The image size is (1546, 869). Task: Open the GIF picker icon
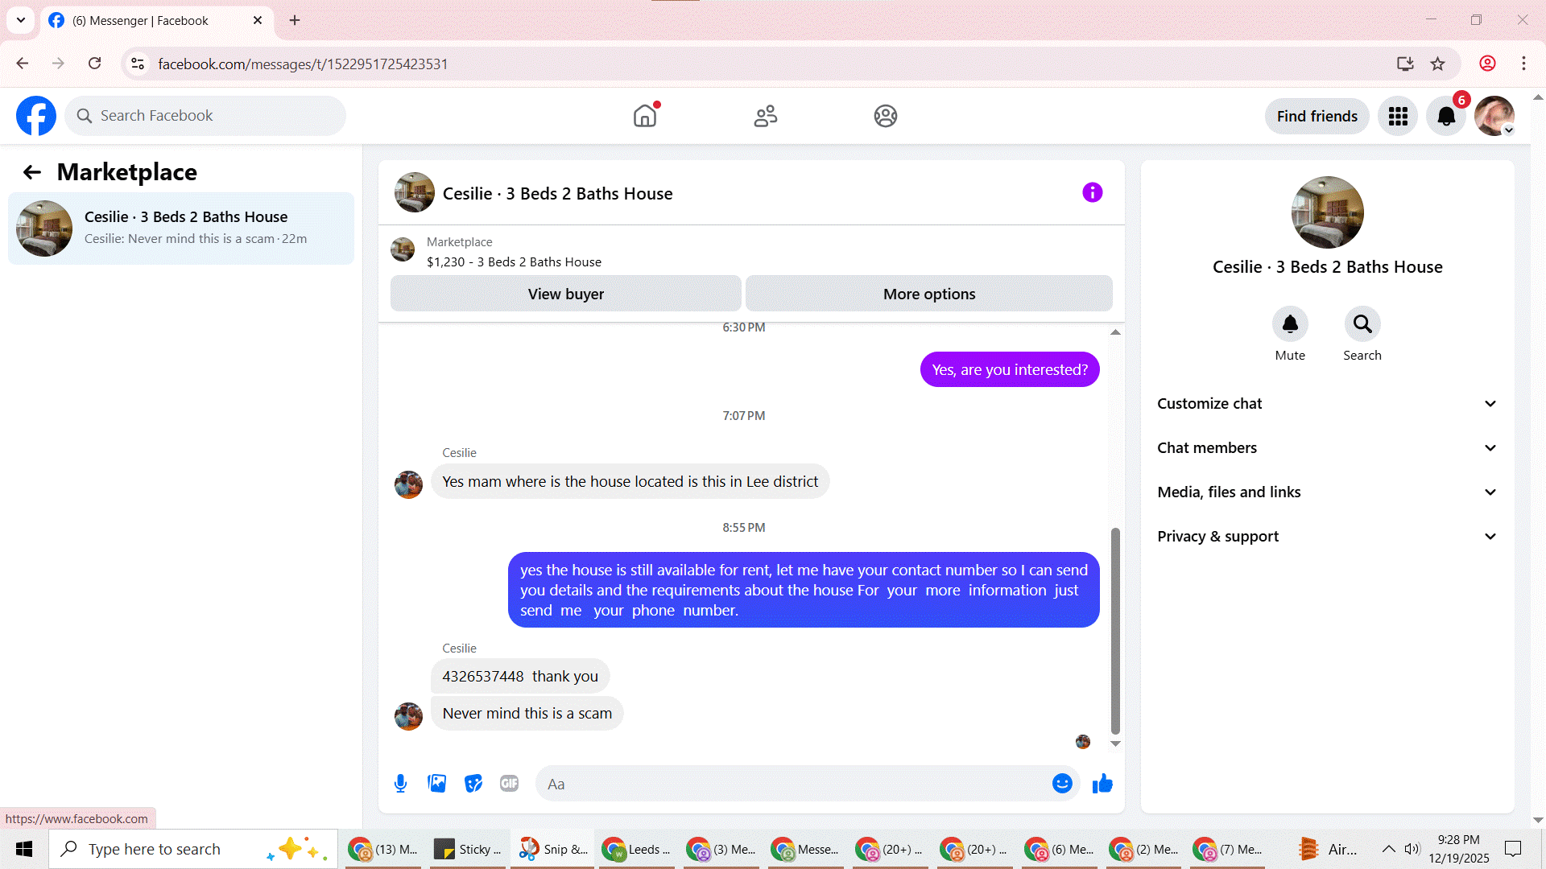(x=509, y=784)
